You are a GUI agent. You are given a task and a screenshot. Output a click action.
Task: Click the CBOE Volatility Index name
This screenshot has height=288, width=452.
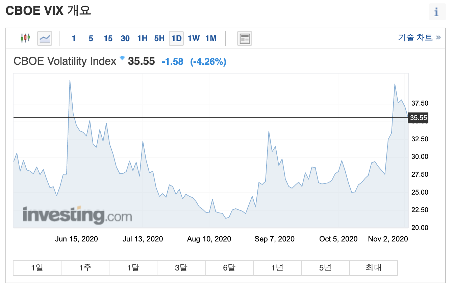click(65, 61)
